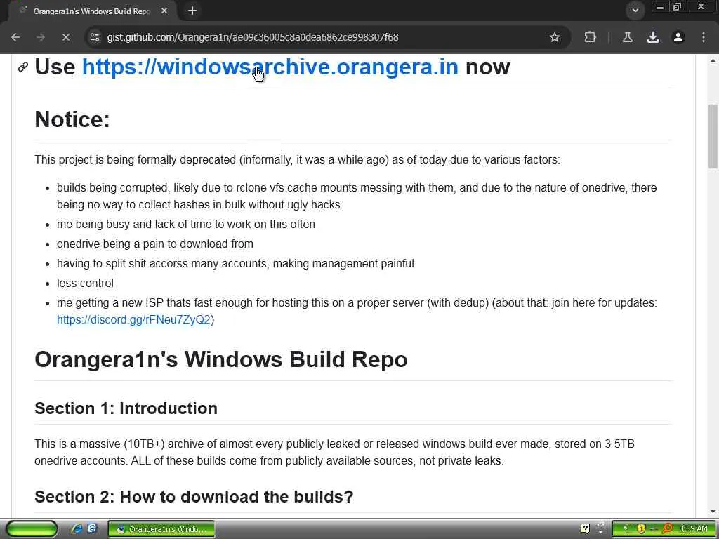The width and height of the screenshot is (719, 539).
Task: Click 'Section 2: How to download the builds?' heading
Action: 194,497
